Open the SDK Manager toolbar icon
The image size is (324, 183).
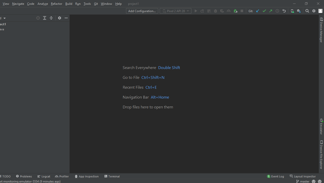tap(299, 11)
